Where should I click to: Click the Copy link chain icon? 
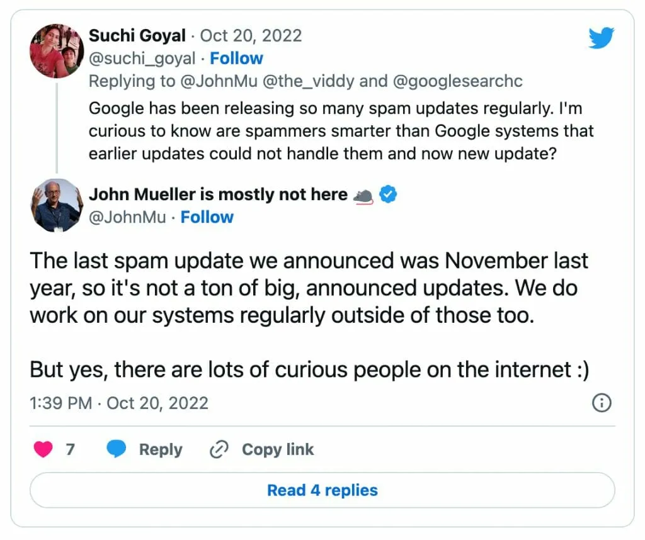coord(219,449)
